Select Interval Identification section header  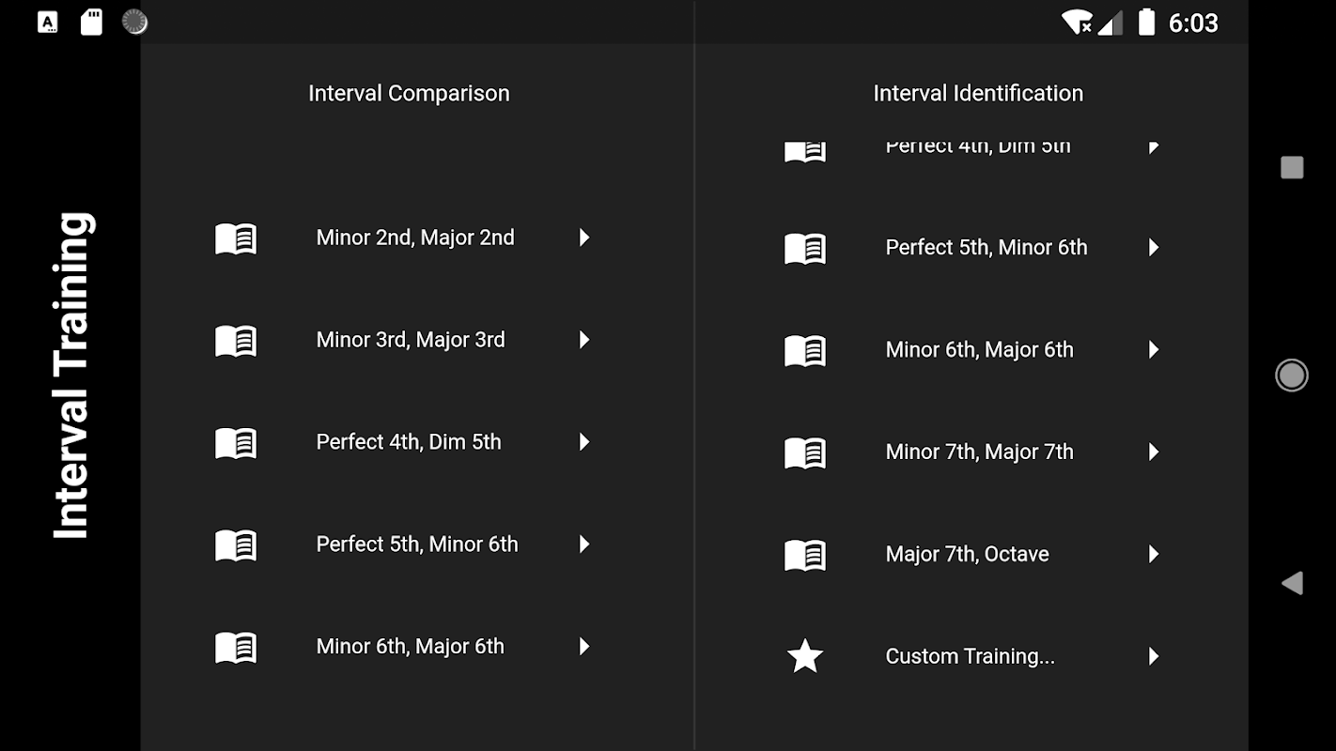tap(978, 93)
